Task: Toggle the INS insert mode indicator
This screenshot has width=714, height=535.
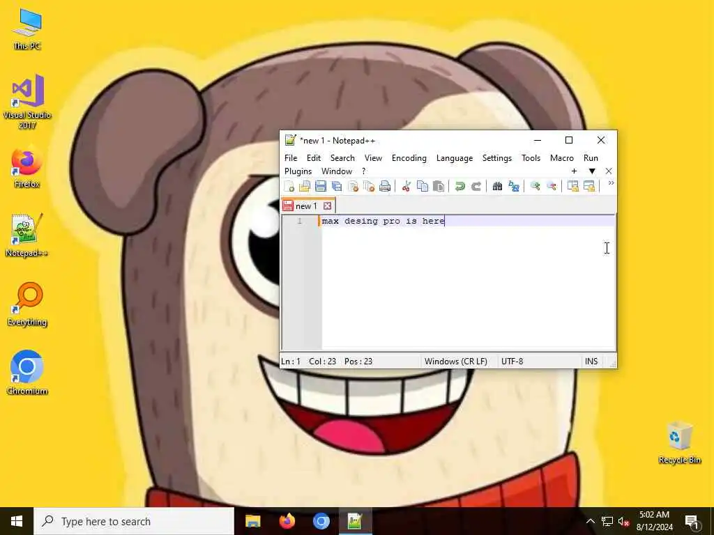Action: pos(591,362)
